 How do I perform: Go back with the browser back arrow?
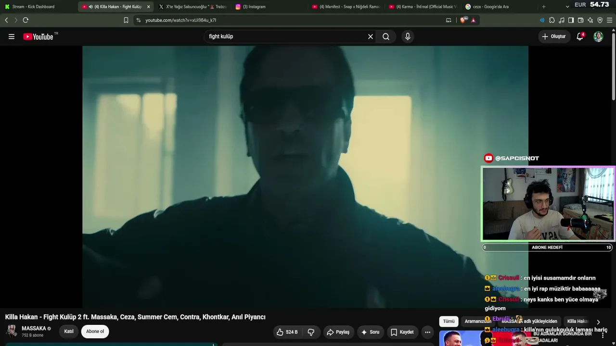tap(6, 20)
